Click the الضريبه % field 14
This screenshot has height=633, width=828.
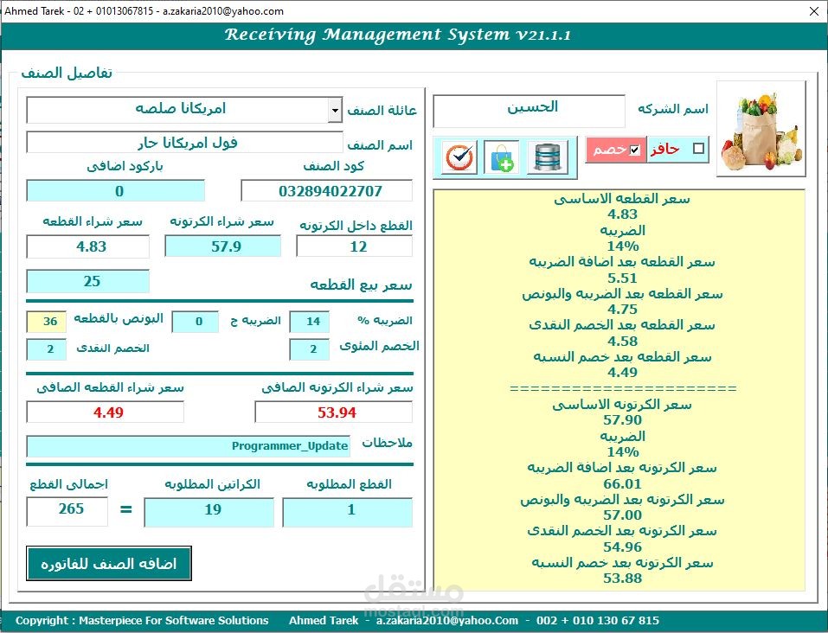(x=310, y=322)
